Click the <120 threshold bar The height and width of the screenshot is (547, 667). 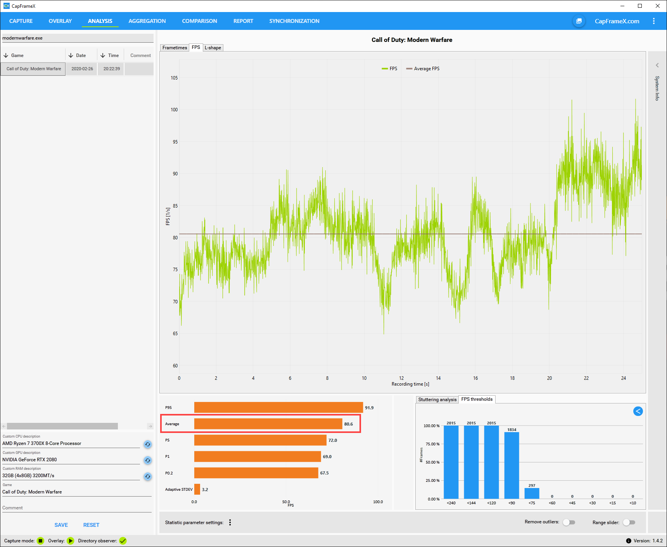[x=491, y=462]
